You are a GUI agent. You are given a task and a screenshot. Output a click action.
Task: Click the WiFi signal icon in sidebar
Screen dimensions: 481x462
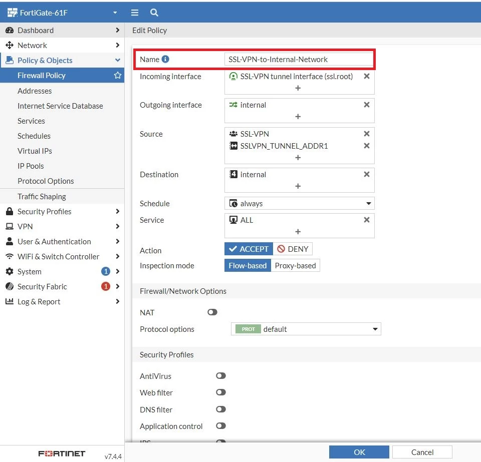coord(10,256)
